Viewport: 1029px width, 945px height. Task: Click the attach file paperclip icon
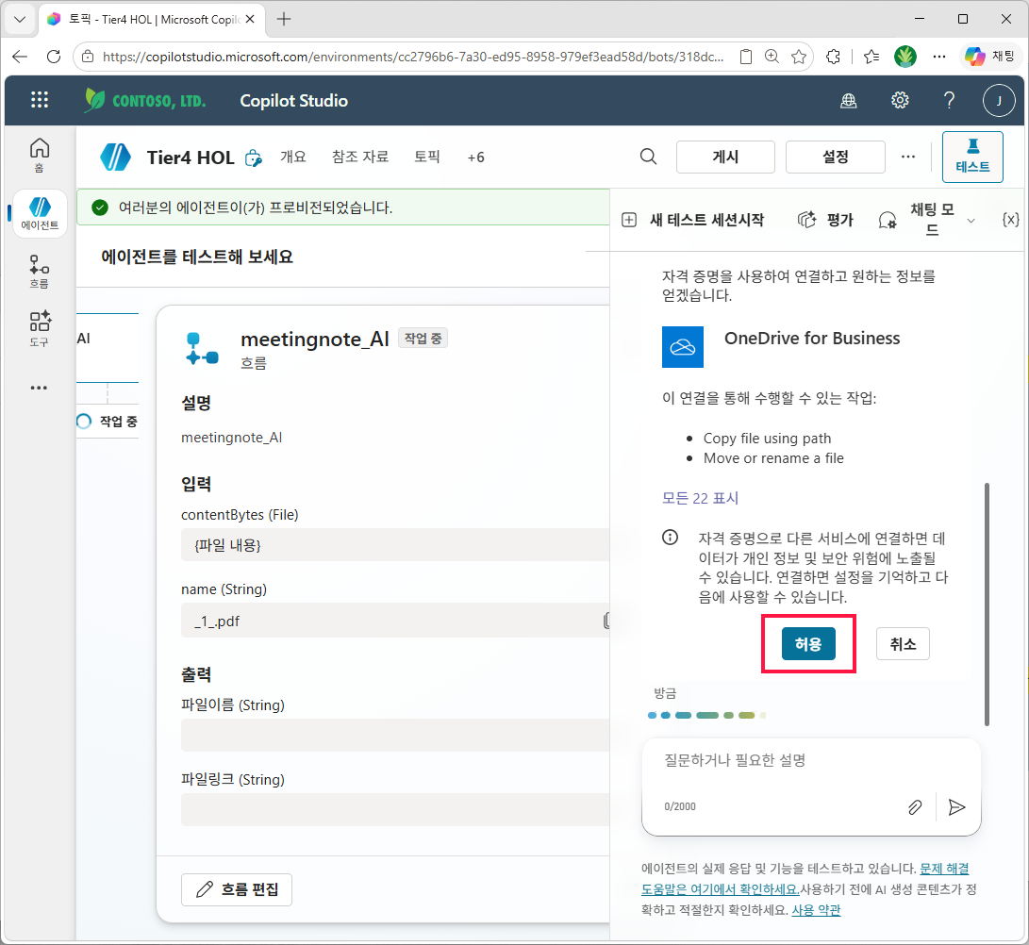click(915, 807)
